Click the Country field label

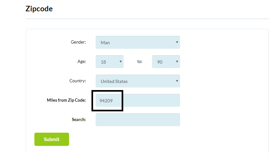78,81
